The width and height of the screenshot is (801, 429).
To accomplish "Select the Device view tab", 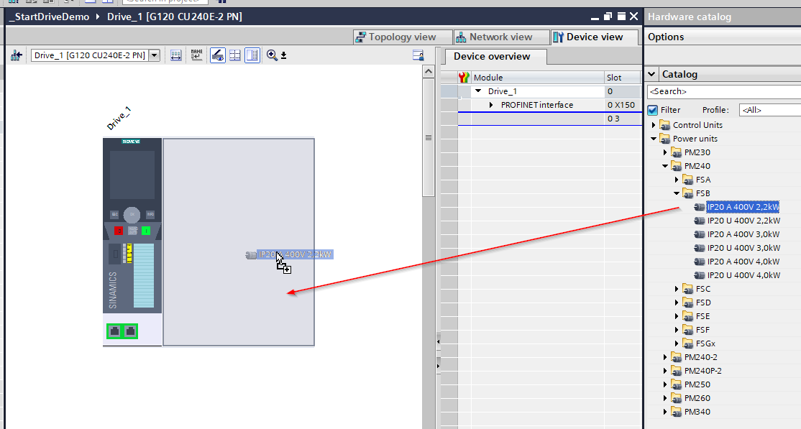I will (x=595, y=37).
